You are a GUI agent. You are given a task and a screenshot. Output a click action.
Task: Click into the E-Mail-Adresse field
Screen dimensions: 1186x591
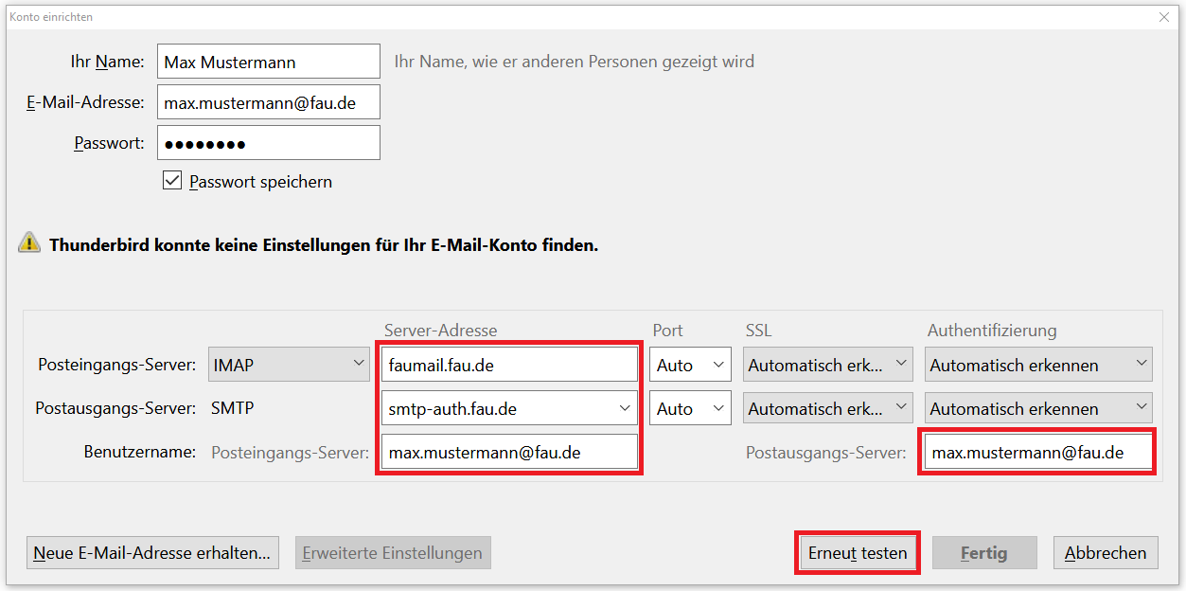(x=268, y=102)
